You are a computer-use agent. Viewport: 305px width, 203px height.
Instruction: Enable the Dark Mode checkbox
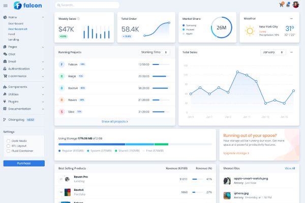pos(8,141)
